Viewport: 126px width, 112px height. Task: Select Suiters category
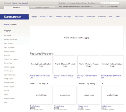6,94
